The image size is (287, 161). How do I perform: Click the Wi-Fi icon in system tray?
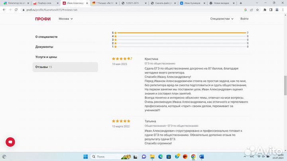pos(259,157)
